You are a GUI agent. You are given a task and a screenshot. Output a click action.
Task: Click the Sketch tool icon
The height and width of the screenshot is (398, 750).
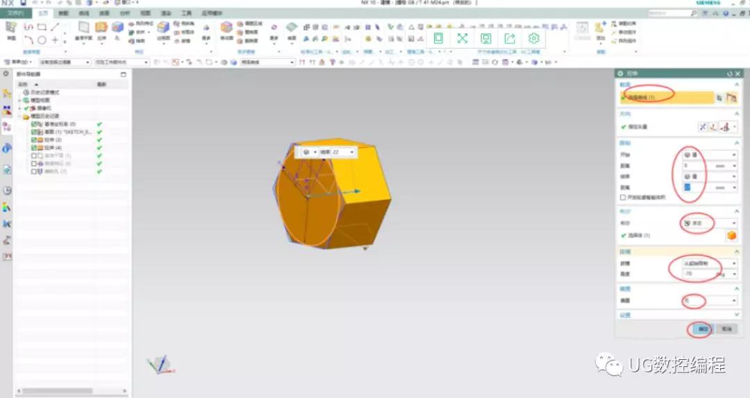pyautogui.click(x=11, y=28)
